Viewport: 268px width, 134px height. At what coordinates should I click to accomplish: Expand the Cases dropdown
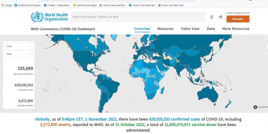[x=19, y=46]
